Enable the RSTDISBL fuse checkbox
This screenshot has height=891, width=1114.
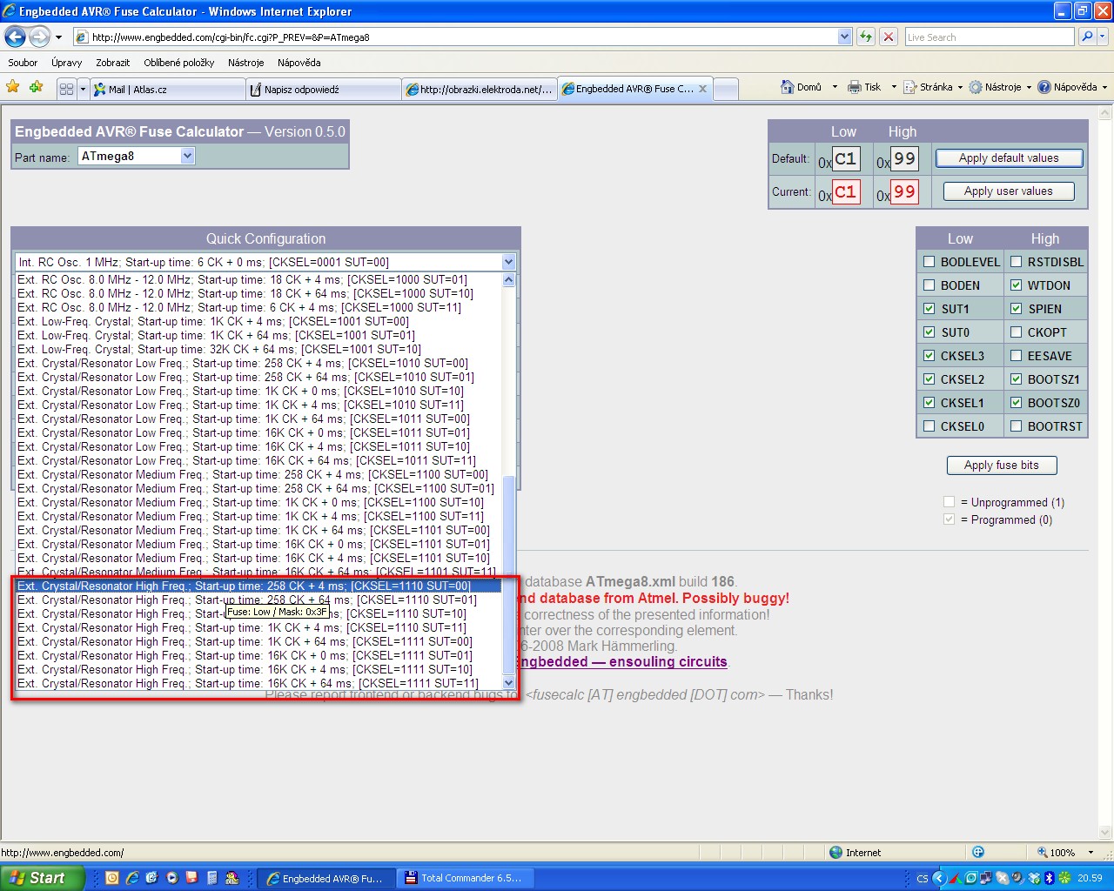point(1016,262)
